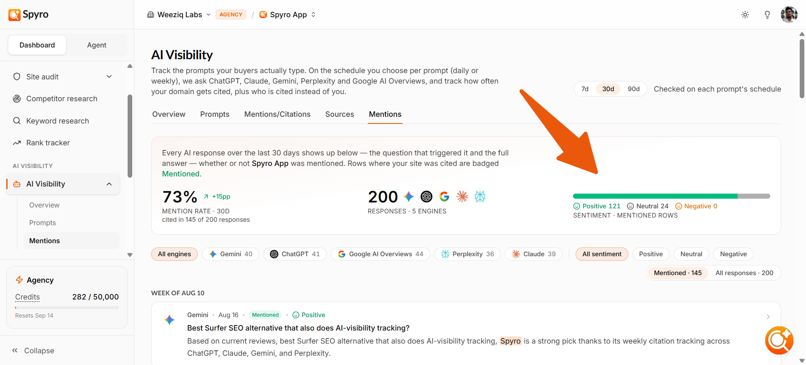The image size is (806, 365).
Task: Click the Neutral 24 face icon
Action: point(630,206)
